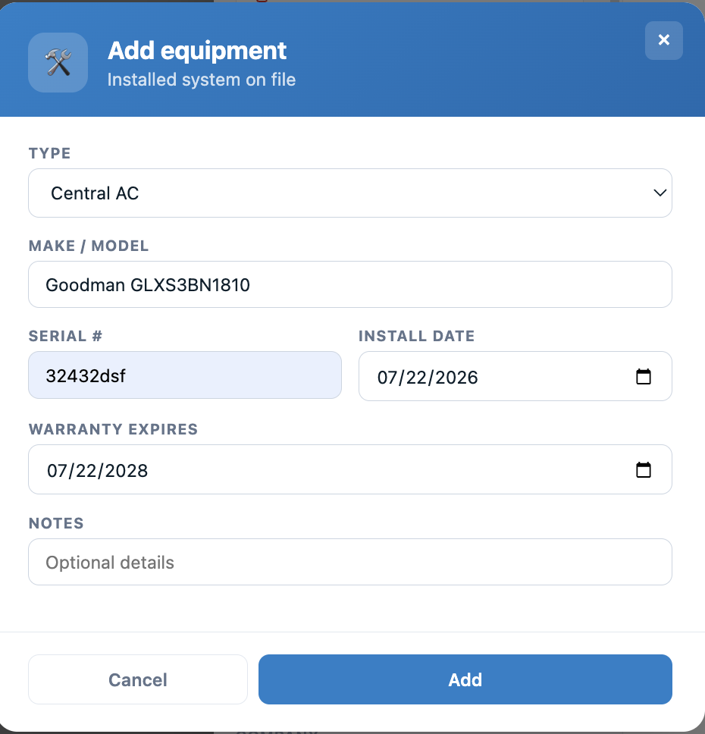Click the Install Date field value

click(428, 378)
